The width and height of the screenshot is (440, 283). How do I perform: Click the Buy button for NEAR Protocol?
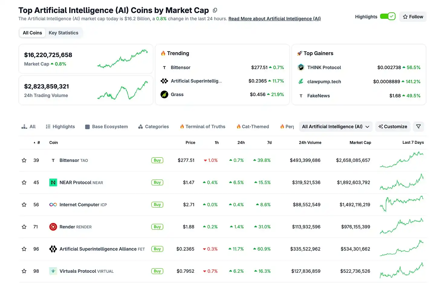pyautogui.click(x=157, y=182)
